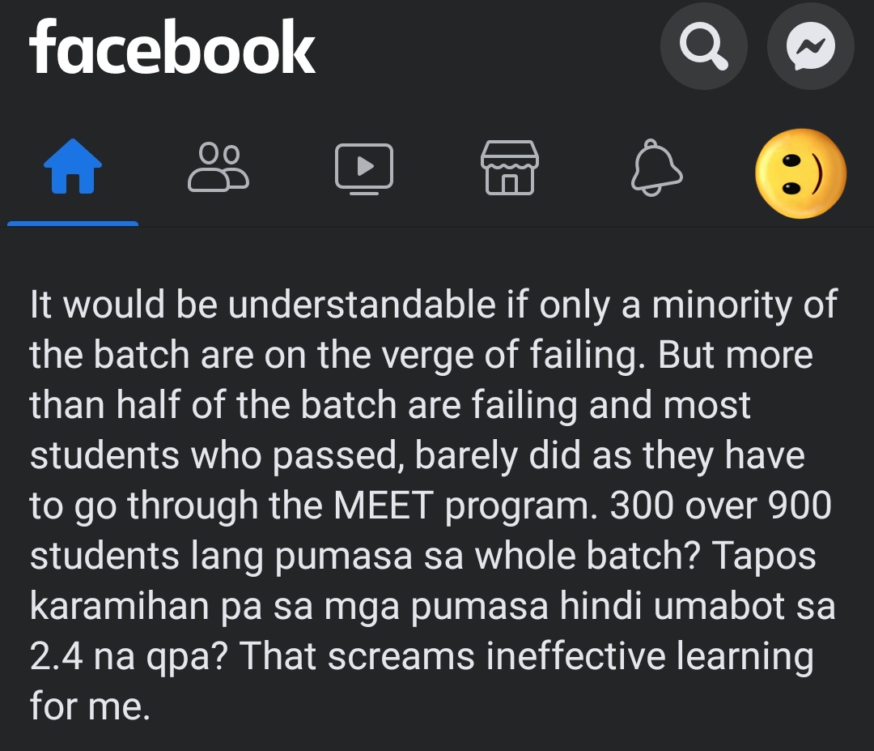Screen dimensions: 874x751
Task: Click "300 over 900" in the post
Action: tap(721, 506)
